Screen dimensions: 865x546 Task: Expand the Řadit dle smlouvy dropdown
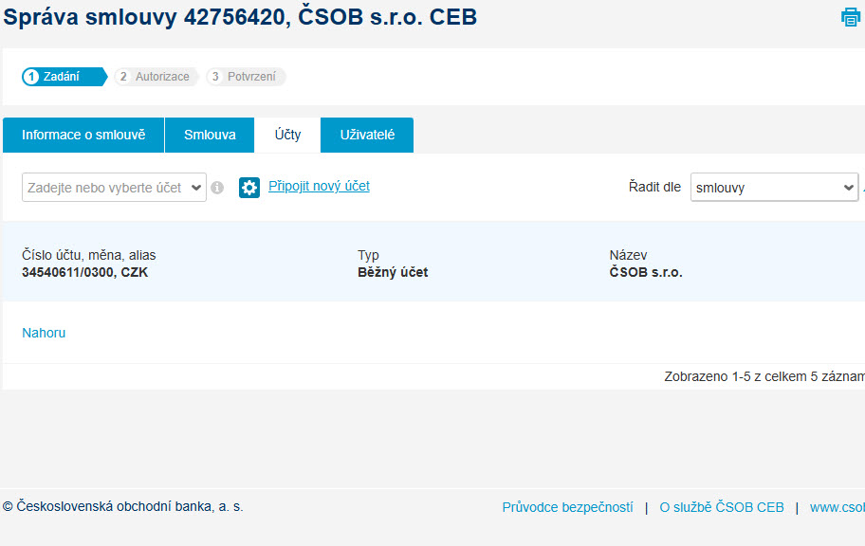(775, 188)
